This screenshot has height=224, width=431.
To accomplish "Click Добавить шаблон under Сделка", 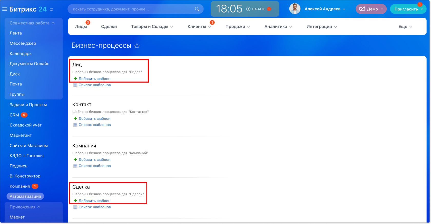I will [94, 201].
